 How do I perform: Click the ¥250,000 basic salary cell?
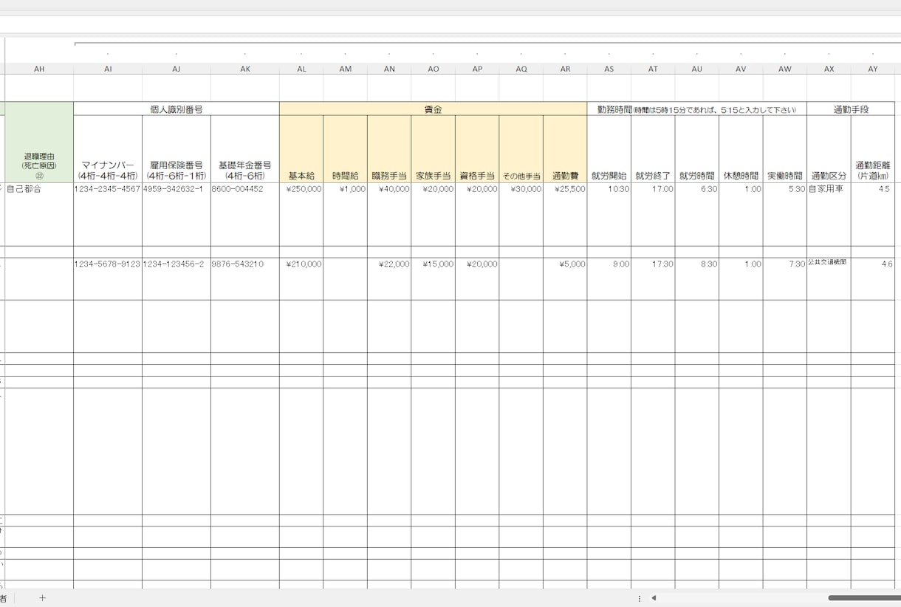[301, 214]
